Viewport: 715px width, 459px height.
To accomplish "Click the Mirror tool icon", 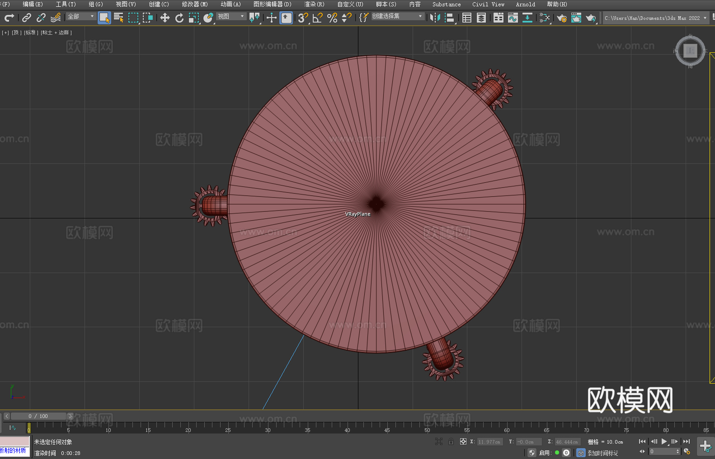I will (x=435, y=18).
